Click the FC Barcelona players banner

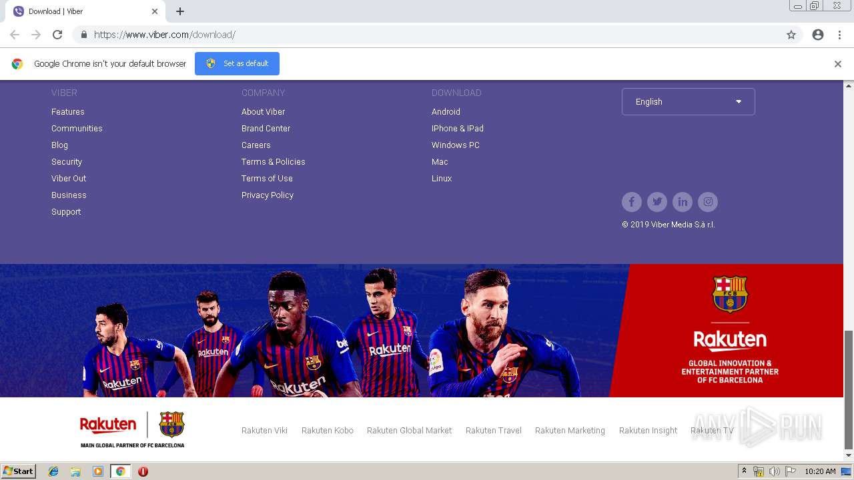click(x=422, y=331)
